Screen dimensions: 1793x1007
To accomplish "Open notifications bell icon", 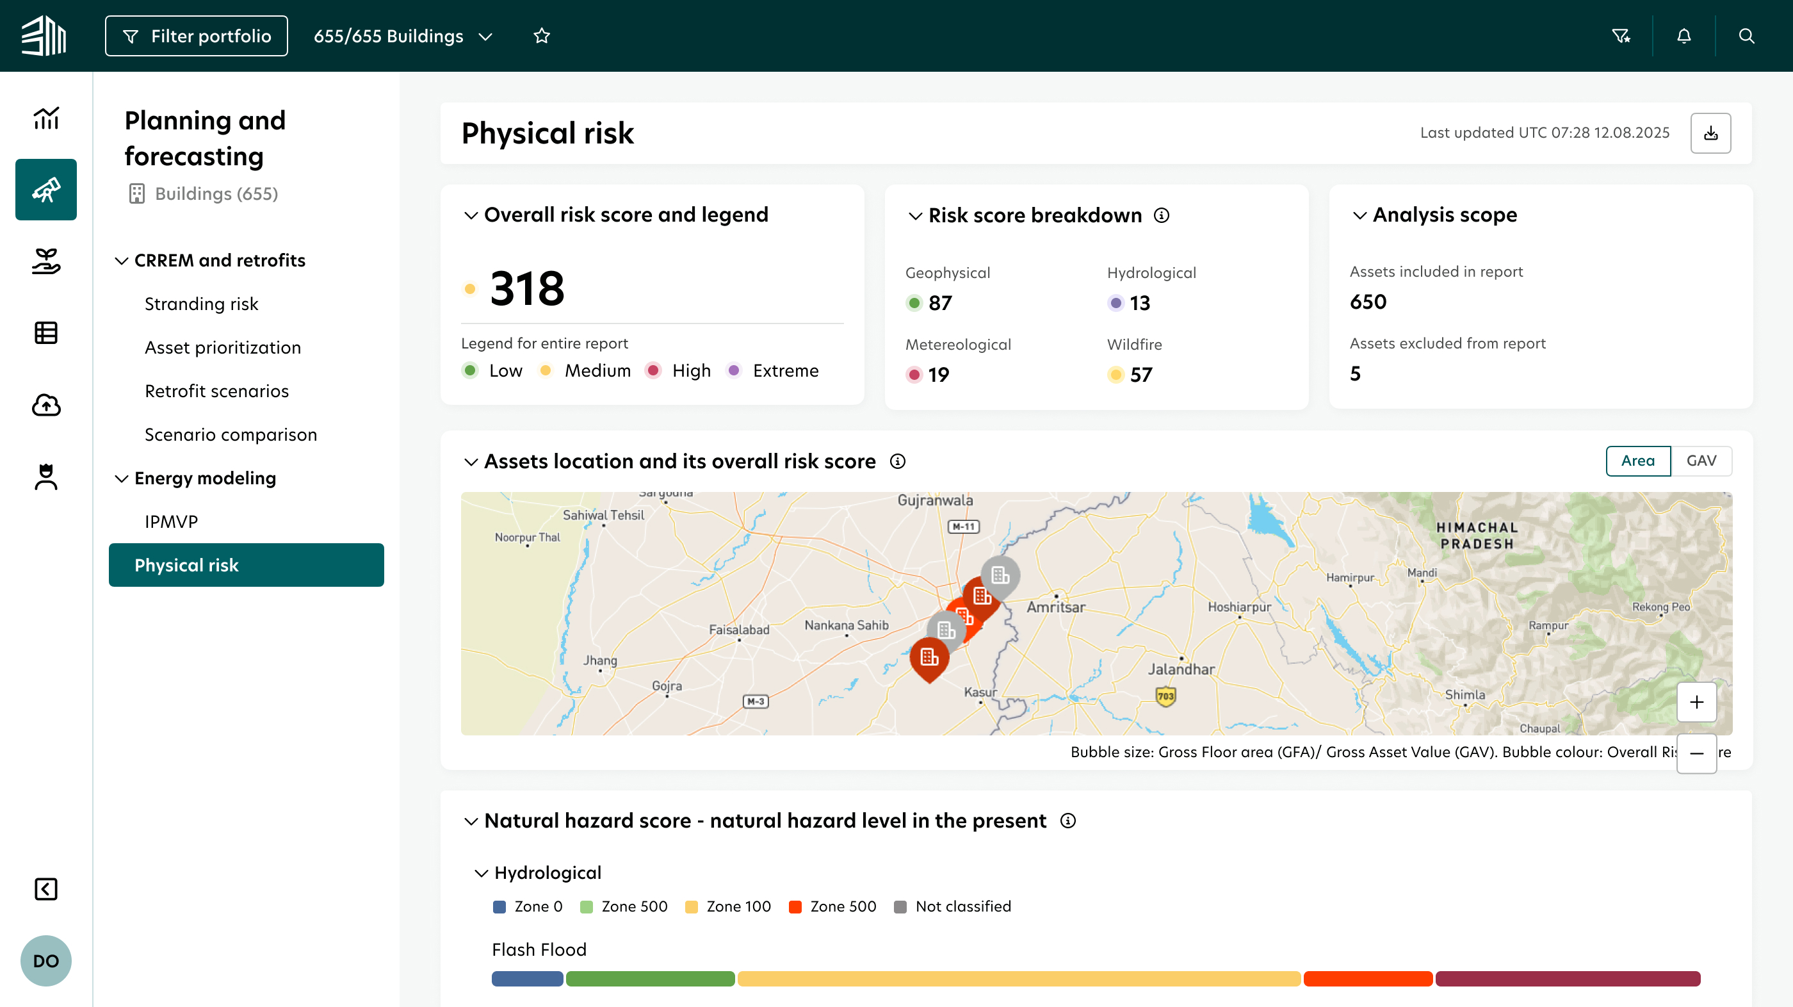I will (1683, 35).
